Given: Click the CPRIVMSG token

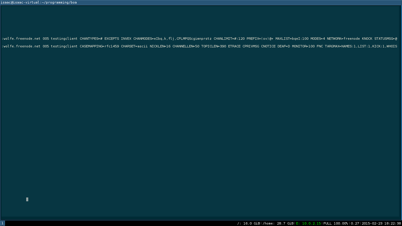Looking at the screenshot, I should 251,46.
